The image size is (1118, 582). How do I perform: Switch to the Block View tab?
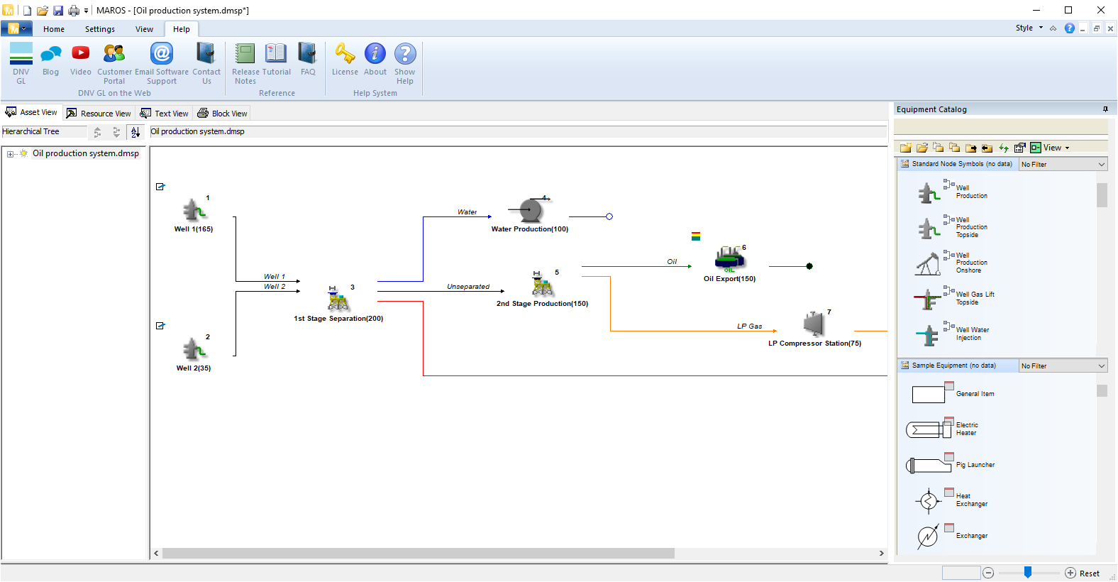click(222, 114)
